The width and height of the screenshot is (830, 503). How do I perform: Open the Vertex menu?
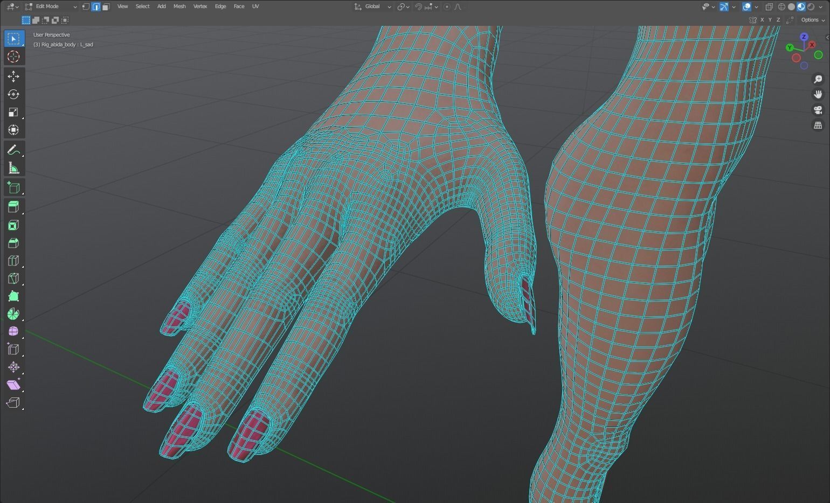tap(200, 6)
